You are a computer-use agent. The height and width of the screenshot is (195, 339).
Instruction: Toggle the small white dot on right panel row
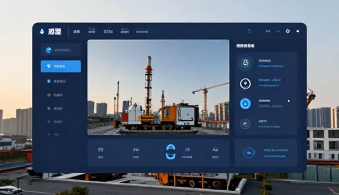pyautogui.click(x=289, y=101)
